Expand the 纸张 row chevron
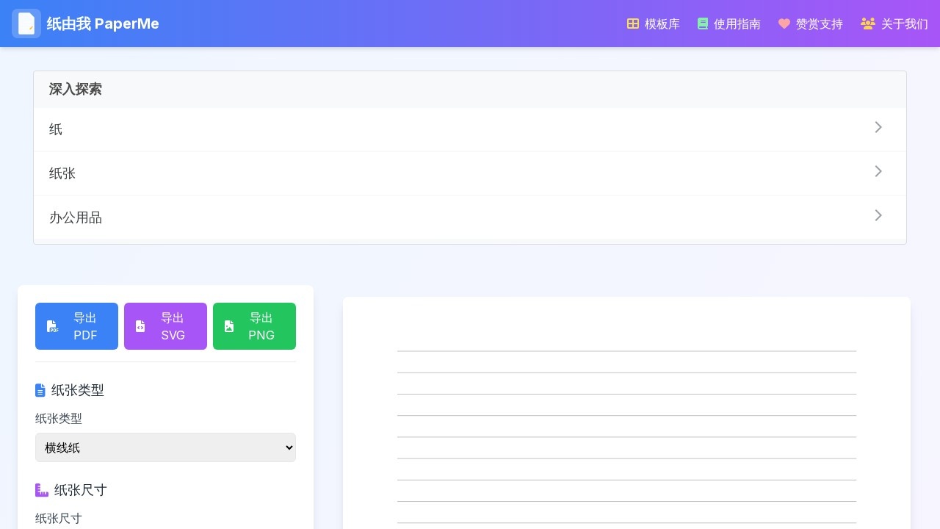Image resolution: width=940 pixels, height=529 pixels. (x=878, y=172)
